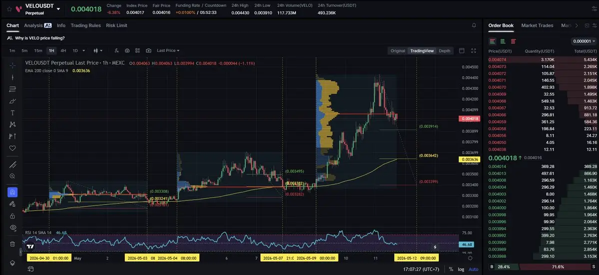Select the 1D timeframe
The image size is (599, 275).
coord(75,51)
